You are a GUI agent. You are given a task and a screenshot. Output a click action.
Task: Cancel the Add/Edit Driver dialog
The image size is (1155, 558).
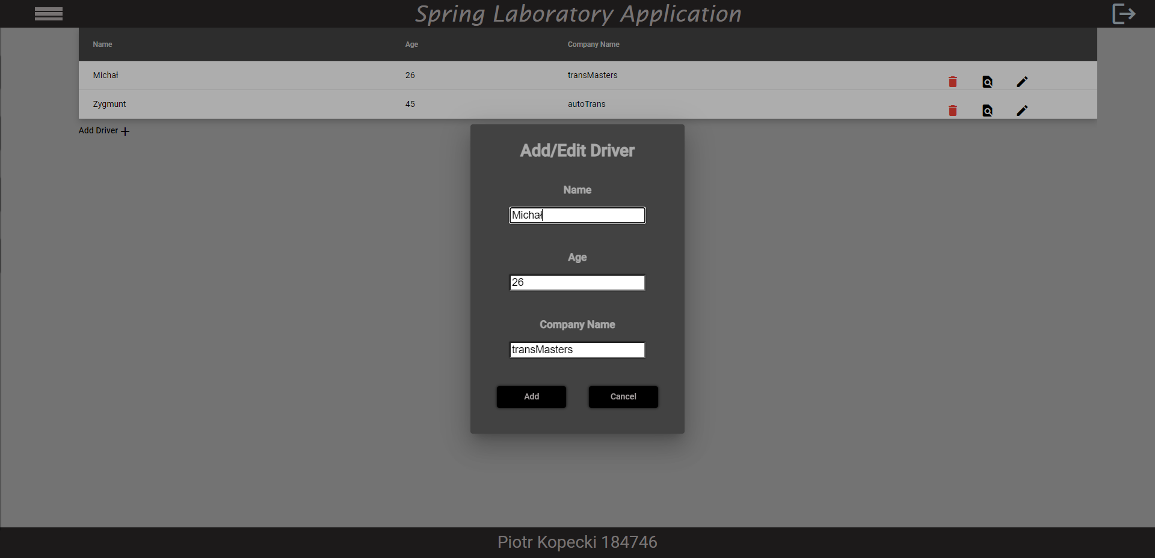click(x=623, y=396)
